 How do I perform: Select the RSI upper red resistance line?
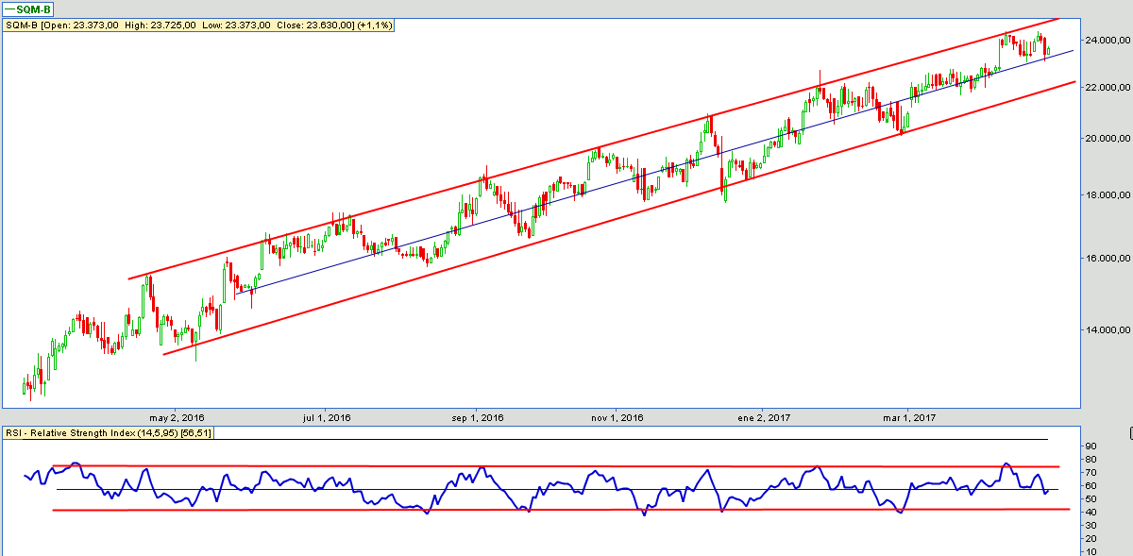click(x=556, y=466)
